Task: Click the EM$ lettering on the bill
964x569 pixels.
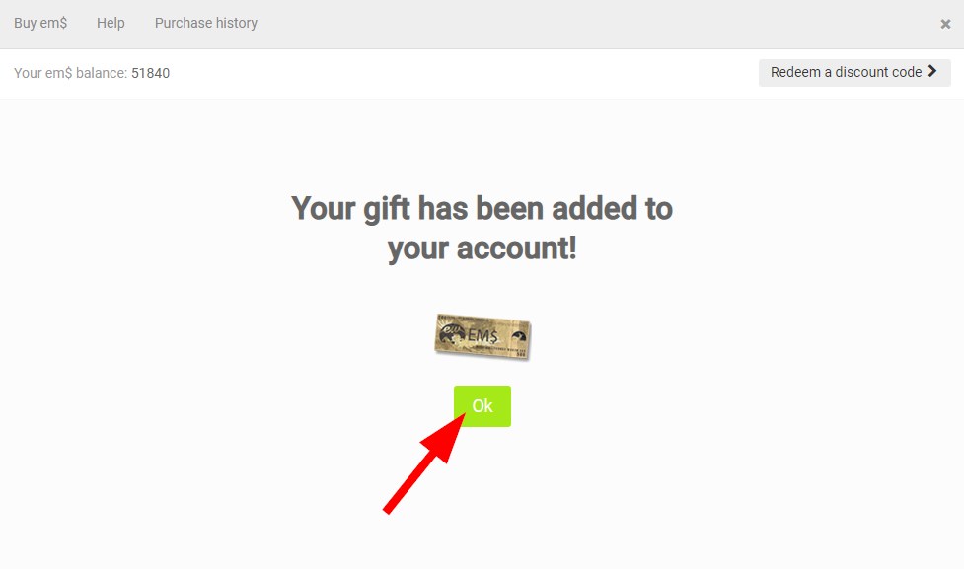Action: coord(482,335)
